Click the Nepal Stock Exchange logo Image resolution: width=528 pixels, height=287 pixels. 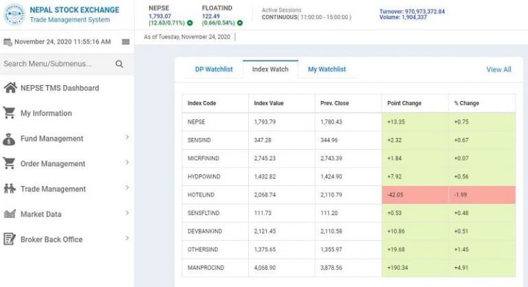tap(14, 14)
